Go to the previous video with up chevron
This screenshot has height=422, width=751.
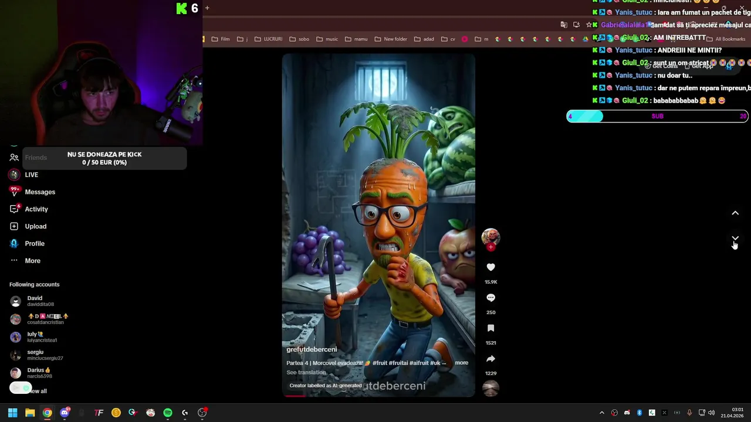click(x=735, y=213)
